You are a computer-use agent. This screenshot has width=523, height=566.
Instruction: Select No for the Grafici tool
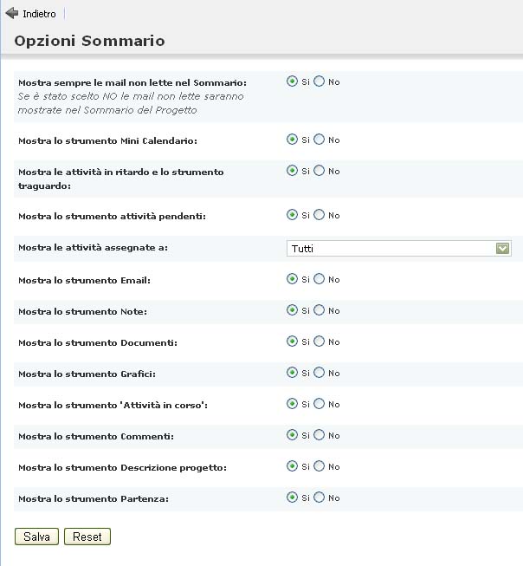(320, 373)
